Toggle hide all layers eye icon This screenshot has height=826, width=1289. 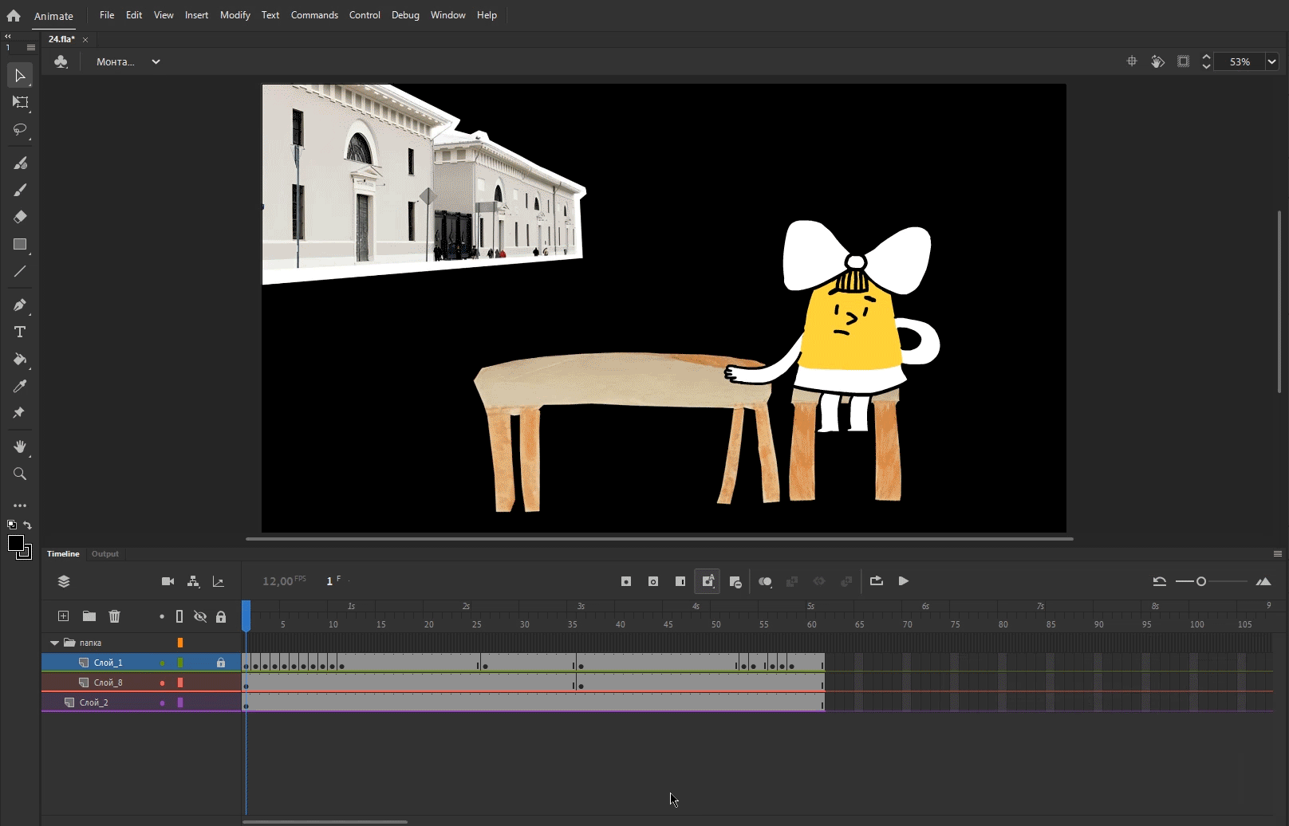click(x=200, y=616)
